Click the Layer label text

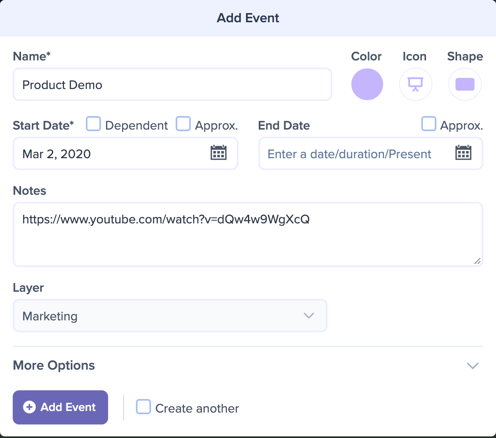(28, 288)
